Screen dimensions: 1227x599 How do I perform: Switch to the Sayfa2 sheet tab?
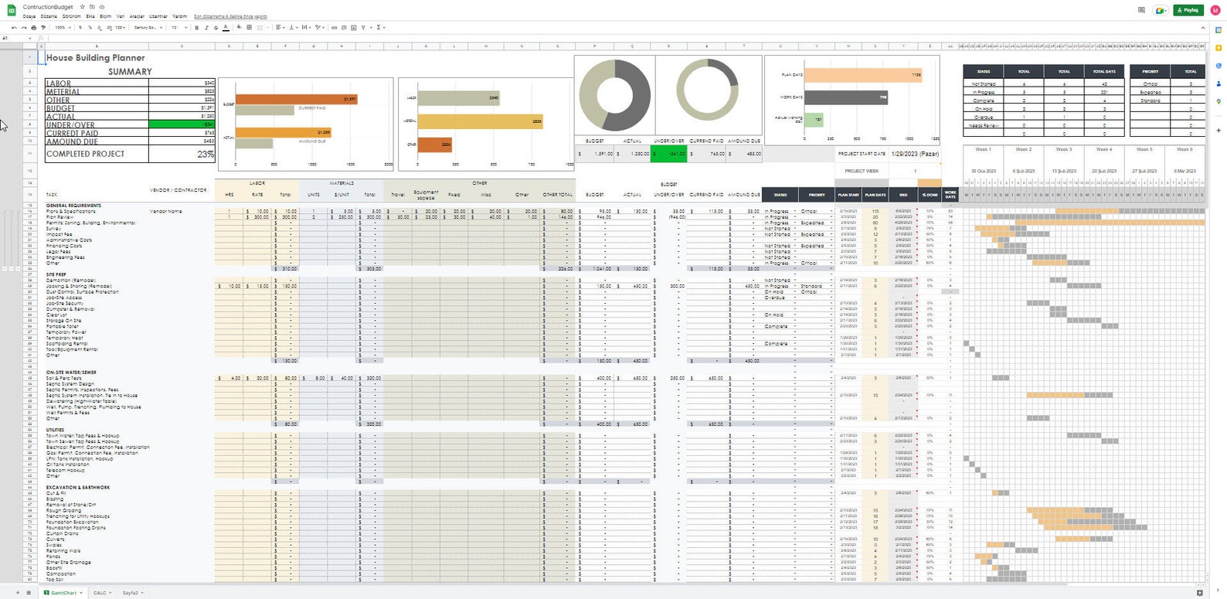[132, 593]
